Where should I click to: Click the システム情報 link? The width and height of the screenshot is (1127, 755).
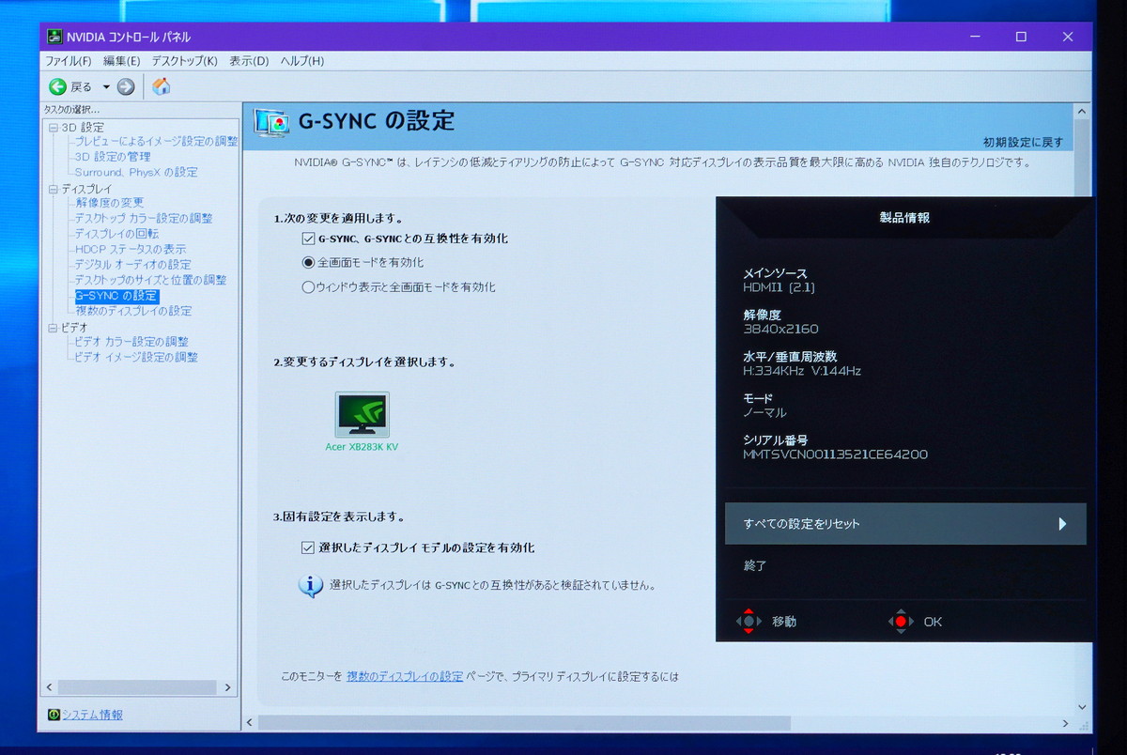click(92, 715)
